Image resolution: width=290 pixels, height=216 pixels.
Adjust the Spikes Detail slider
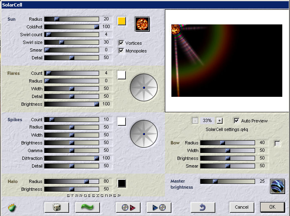pos(71,166)
